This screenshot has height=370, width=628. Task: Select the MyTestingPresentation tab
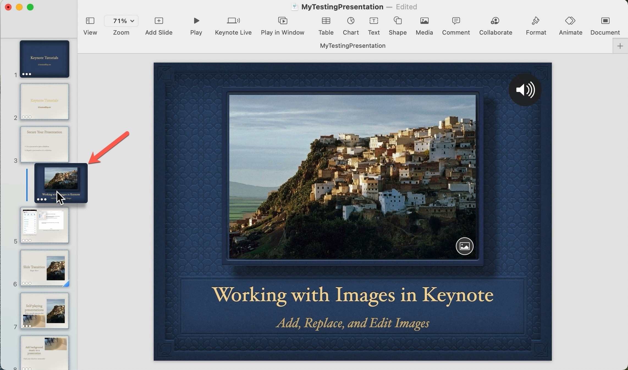click(352, 46)
